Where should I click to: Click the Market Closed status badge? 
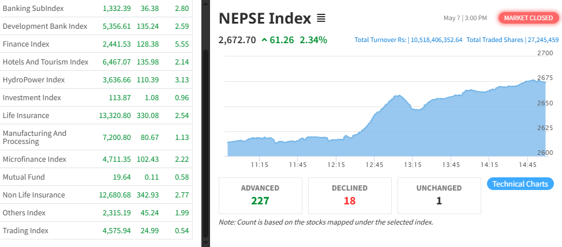pyautogui.click(x=529, y=18)
